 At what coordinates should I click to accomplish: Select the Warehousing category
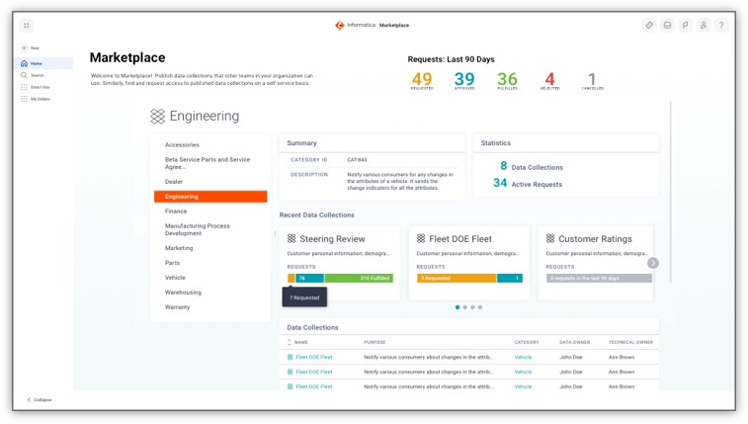point(183,293)
